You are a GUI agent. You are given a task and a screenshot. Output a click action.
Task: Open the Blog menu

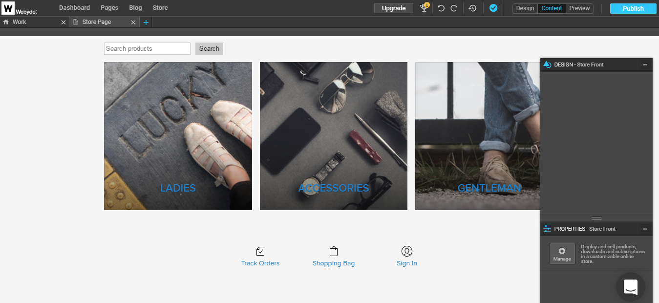tap(135, 8)
